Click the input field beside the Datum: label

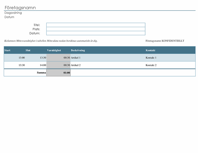coord(96,33)
